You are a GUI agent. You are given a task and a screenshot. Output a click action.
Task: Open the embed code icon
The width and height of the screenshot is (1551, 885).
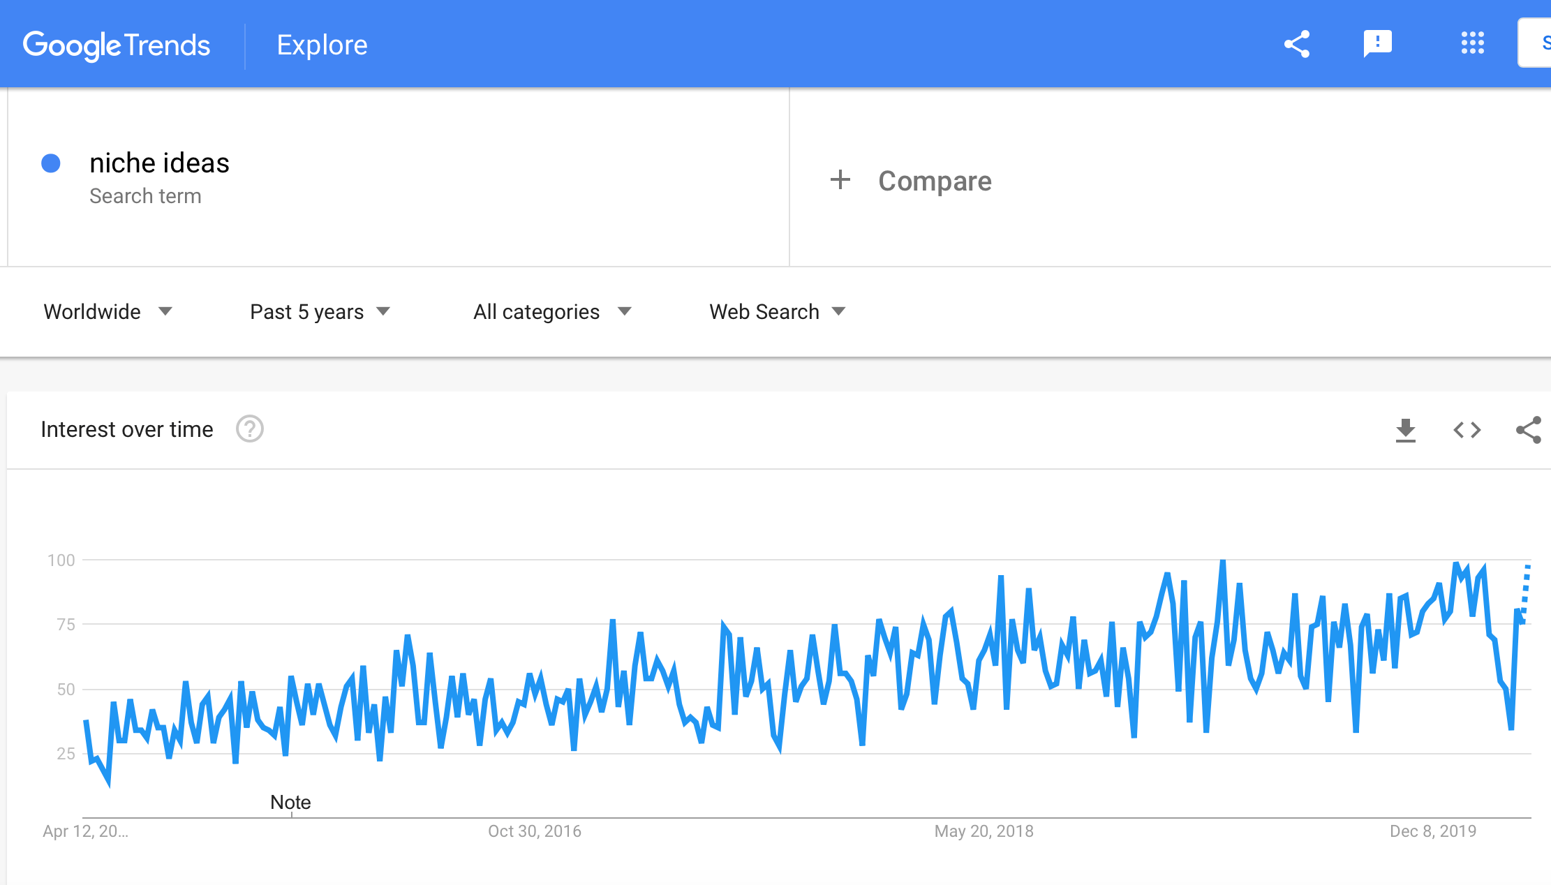click(x=1467, y=430)
